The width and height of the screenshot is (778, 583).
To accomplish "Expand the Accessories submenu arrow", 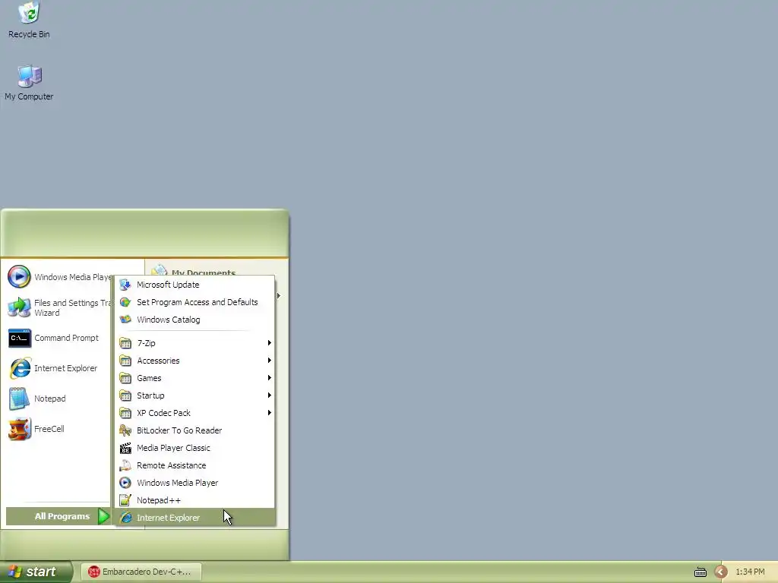I will pos(269,361).
